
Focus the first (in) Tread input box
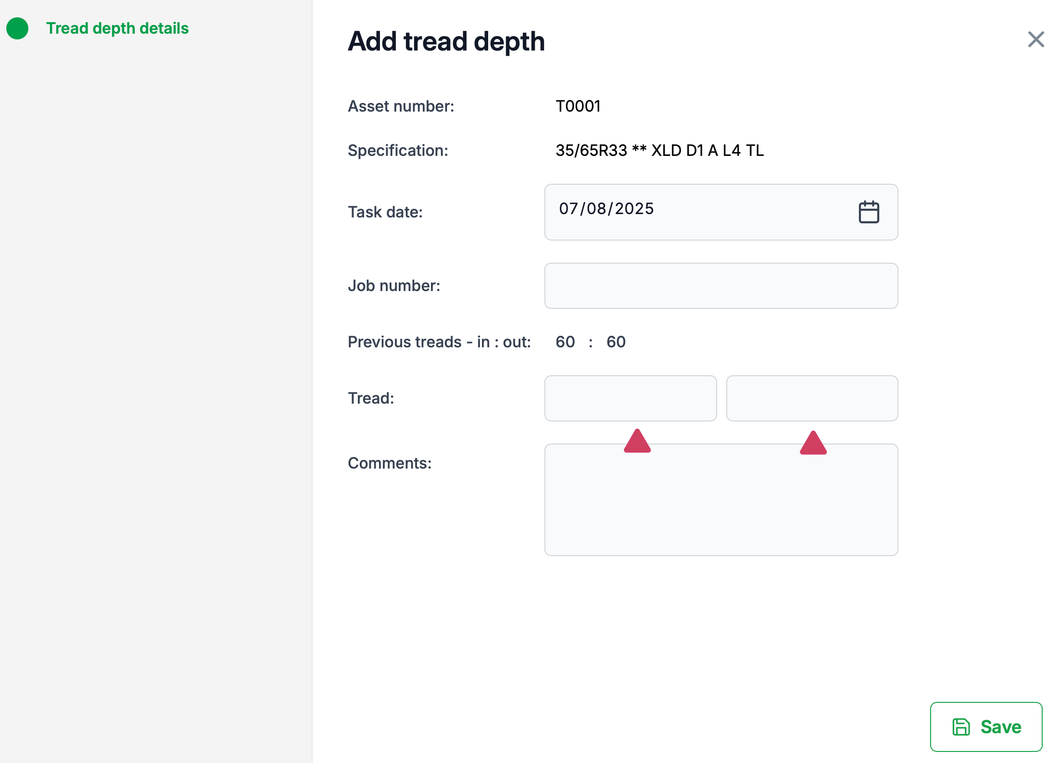click(630, 398)
